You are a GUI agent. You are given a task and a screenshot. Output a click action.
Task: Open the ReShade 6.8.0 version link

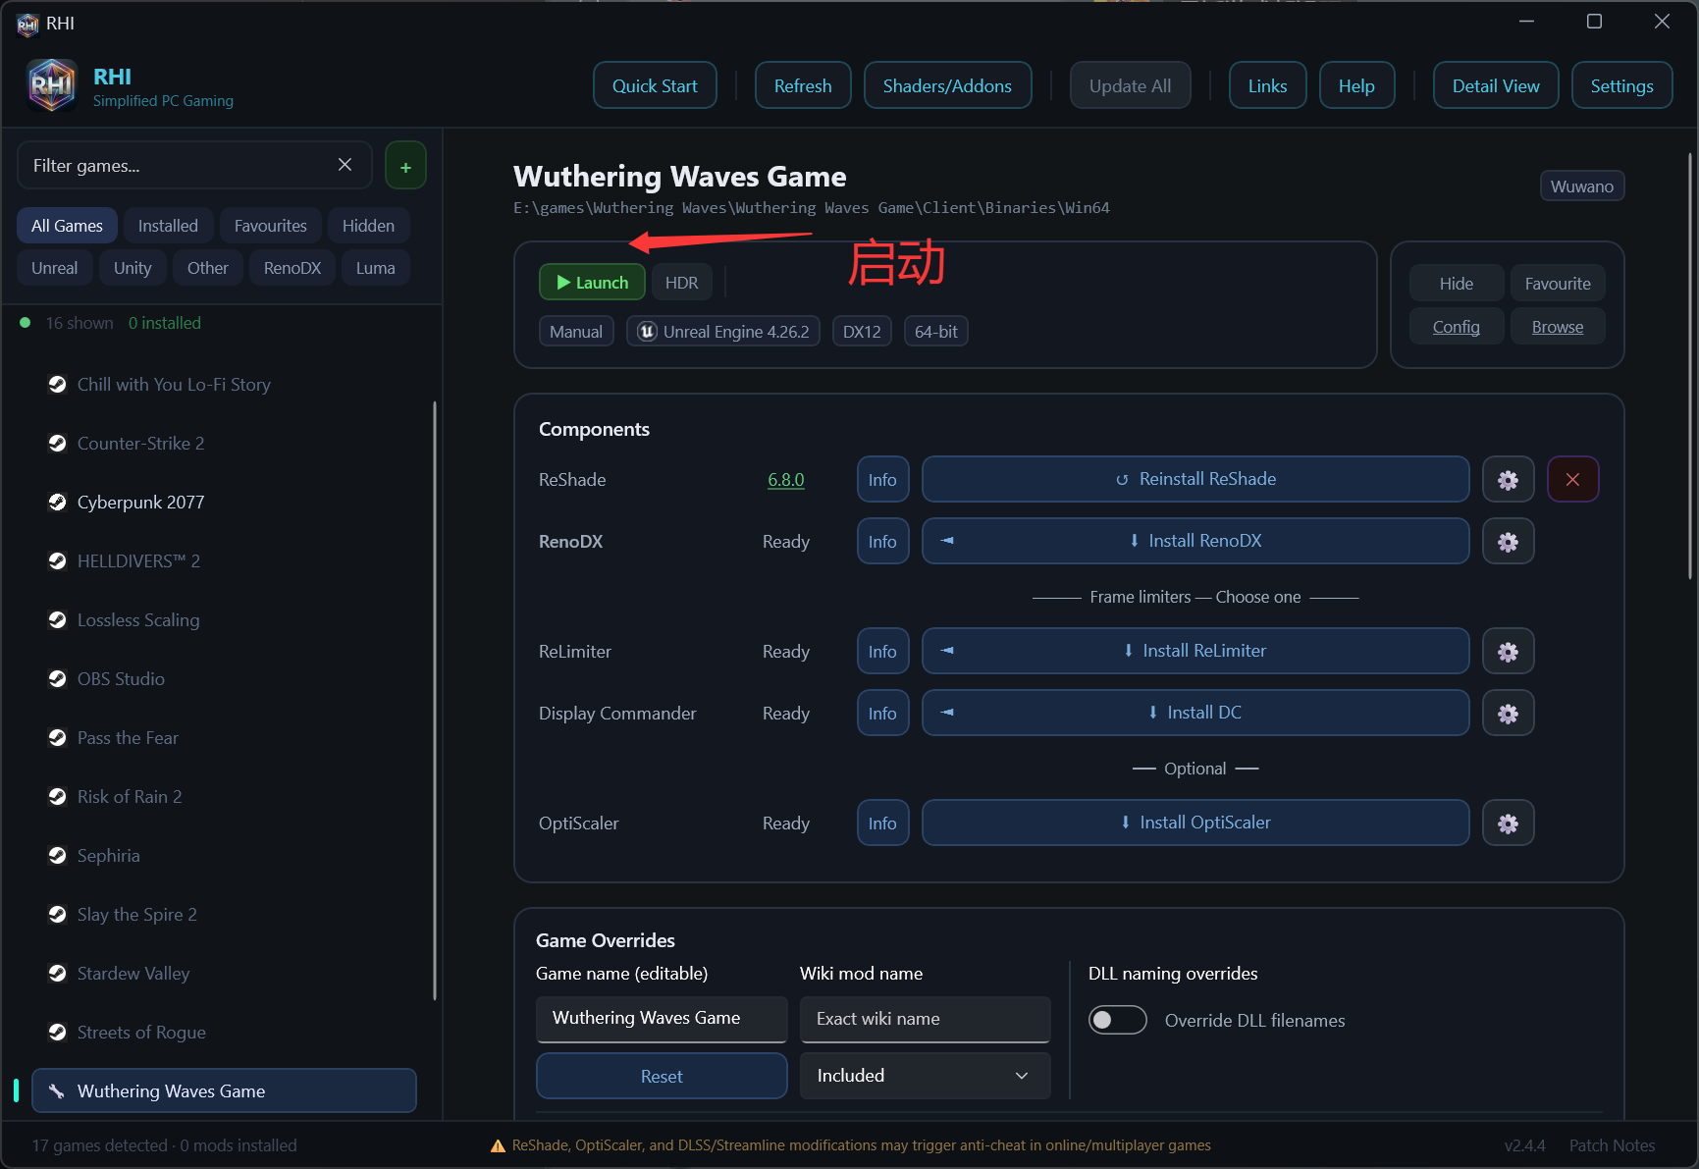click(x=786, y=480)
